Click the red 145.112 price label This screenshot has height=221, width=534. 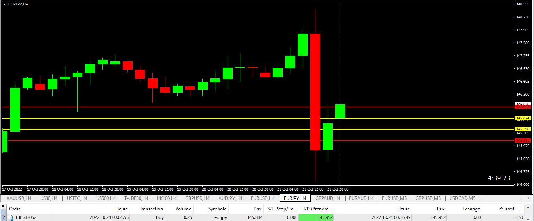(523, 140)
